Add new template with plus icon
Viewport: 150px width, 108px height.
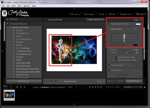click(x=40, y=24)
